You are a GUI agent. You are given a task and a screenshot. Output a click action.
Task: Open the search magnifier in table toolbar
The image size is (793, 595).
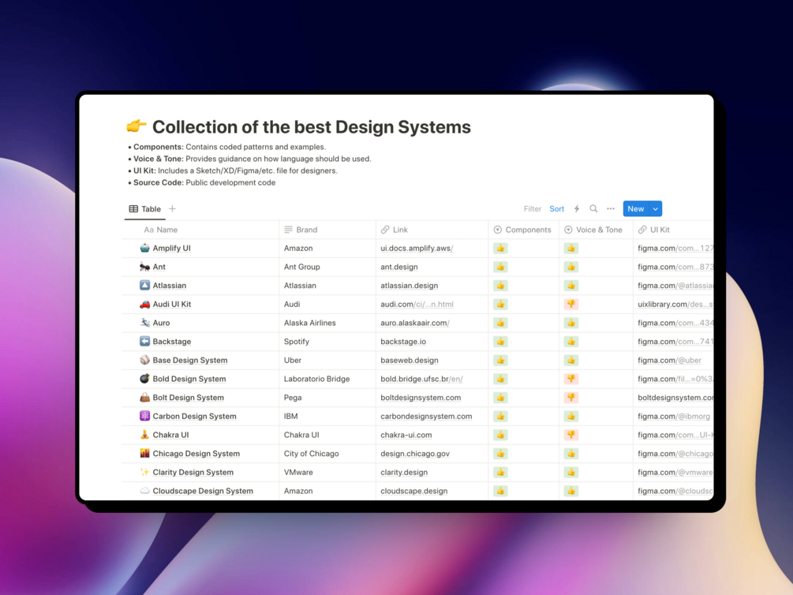(593, 208)
